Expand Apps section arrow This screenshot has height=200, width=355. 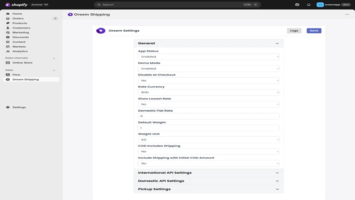coord(54,70)
